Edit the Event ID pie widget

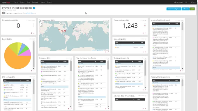[34, 71]
